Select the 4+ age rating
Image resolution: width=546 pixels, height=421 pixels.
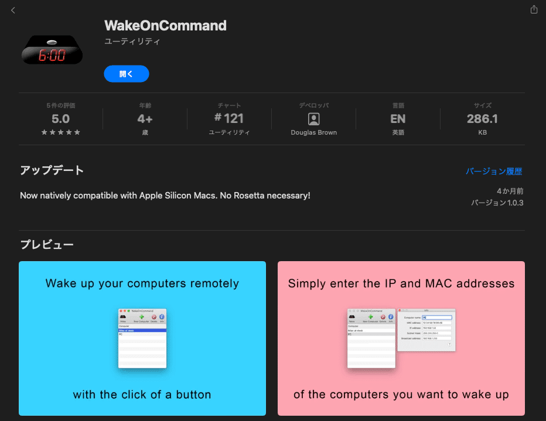click(145, 119)
